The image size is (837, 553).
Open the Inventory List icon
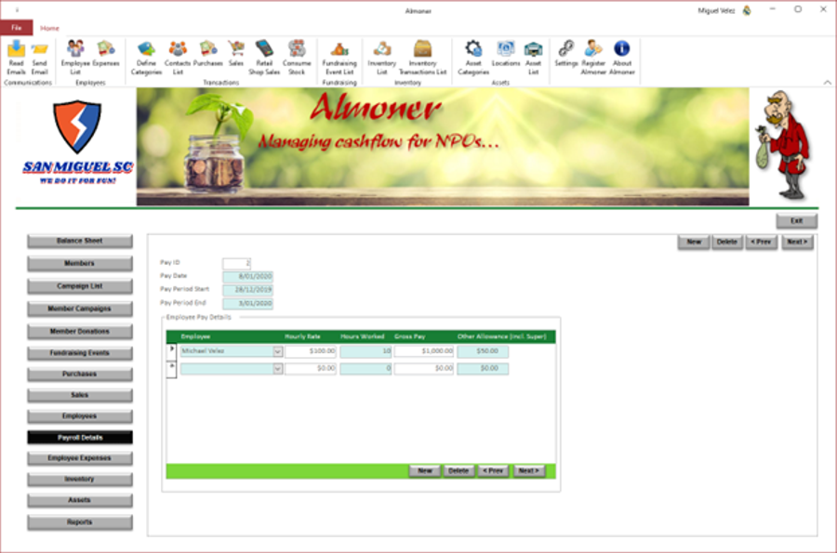coord(381,58)
